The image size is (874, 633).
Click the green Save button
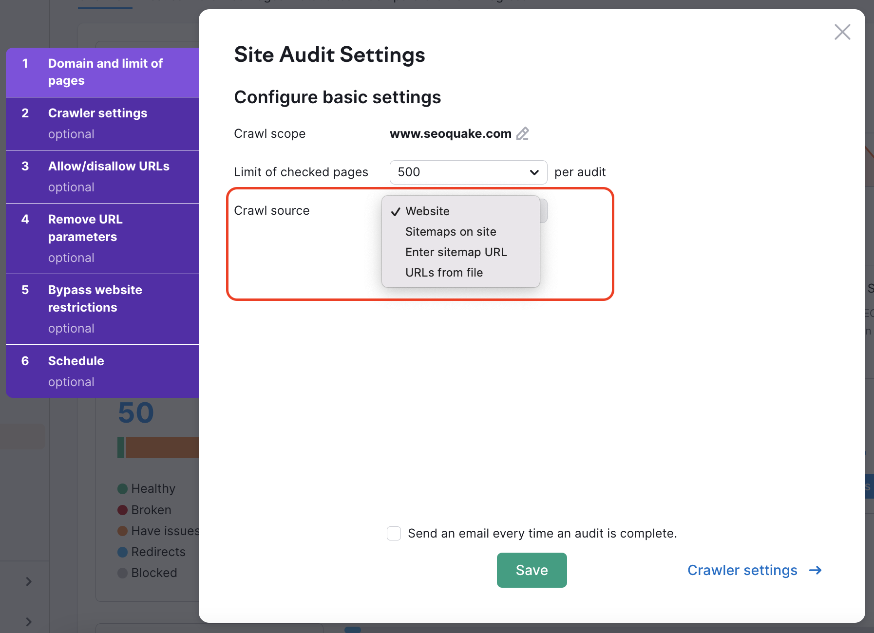tap(532, 570)
